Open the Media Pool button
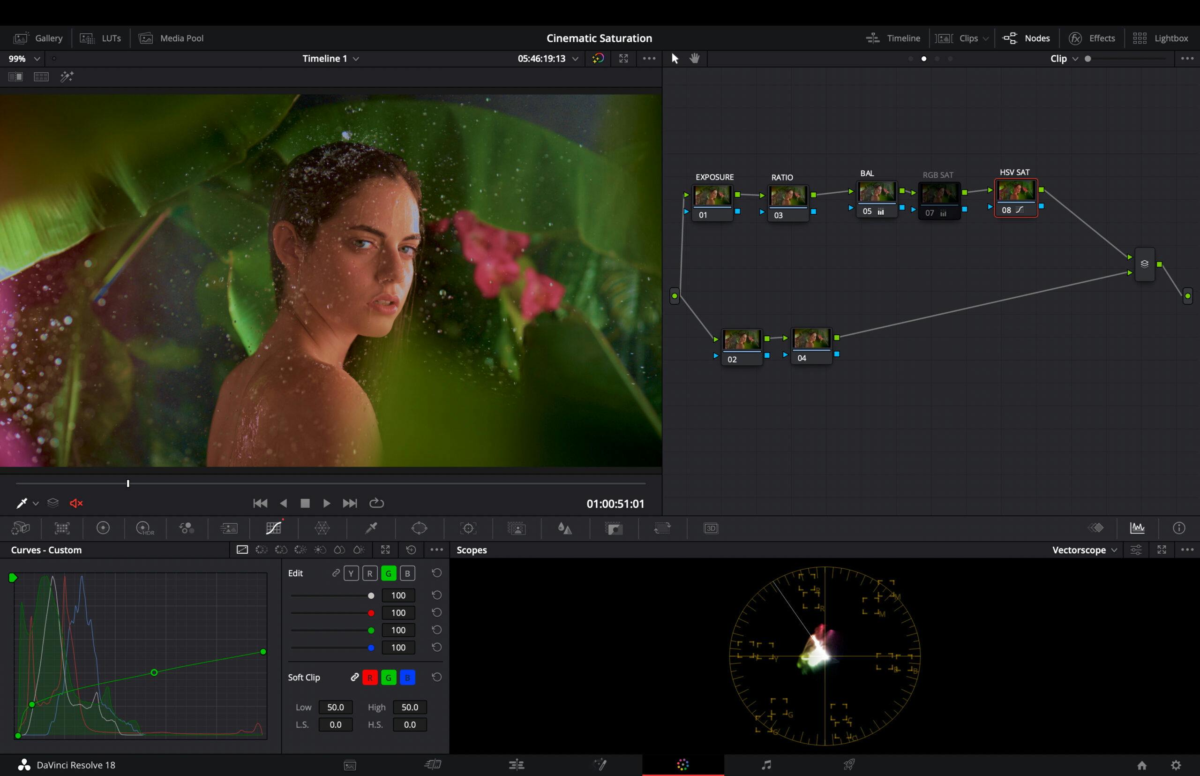This screenshot has width=1200, height=776. click(x=171, y=38)
